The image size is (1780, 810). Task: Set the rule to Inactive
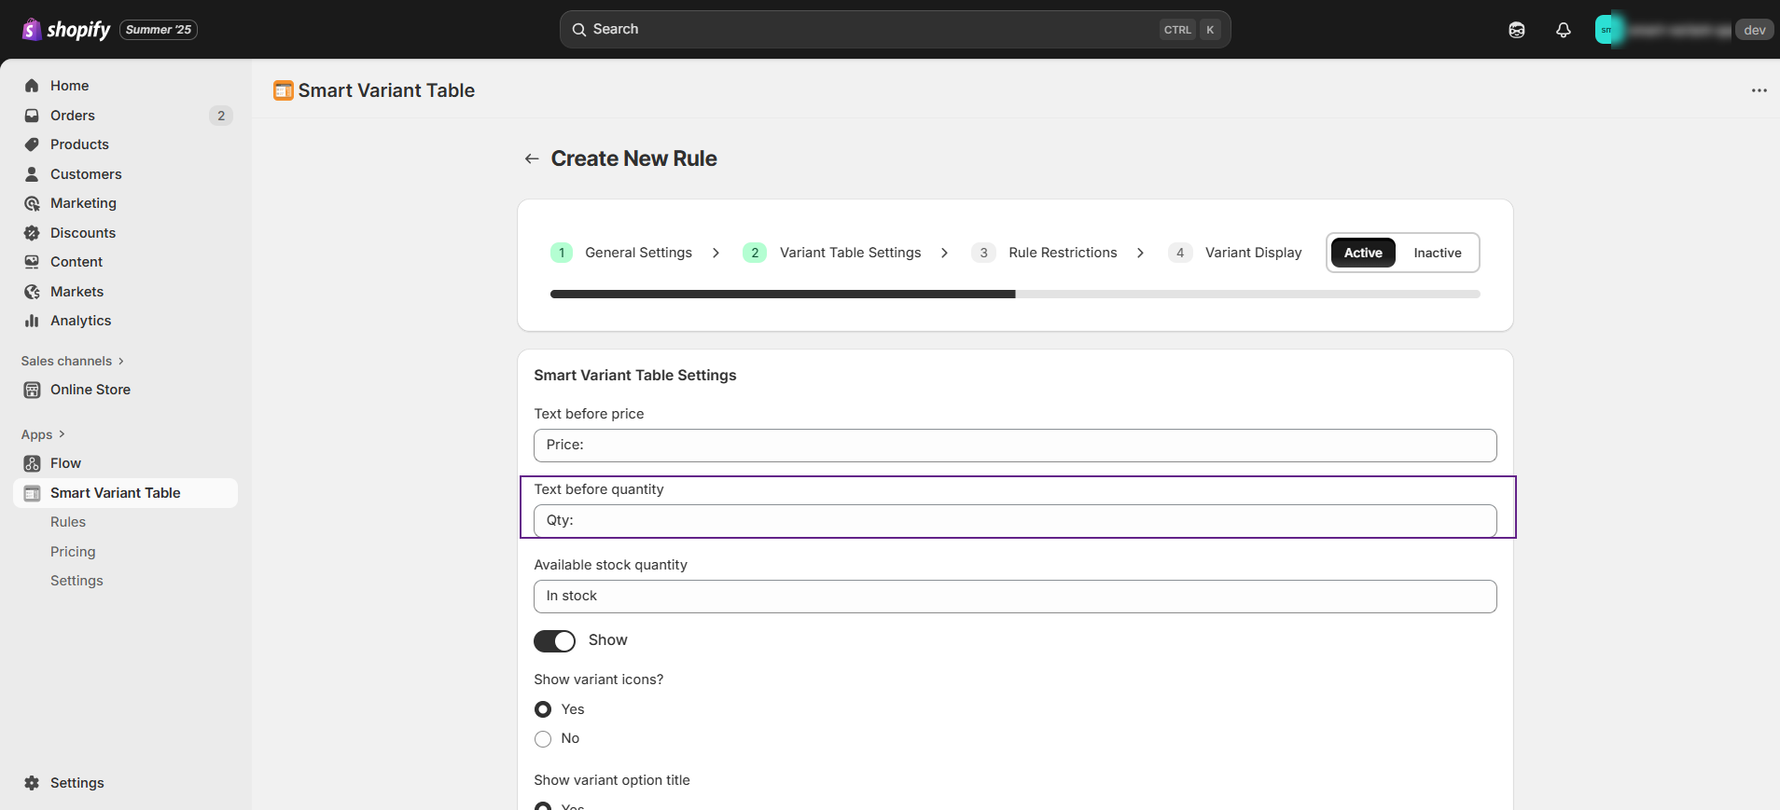[x=1438, y=253]
